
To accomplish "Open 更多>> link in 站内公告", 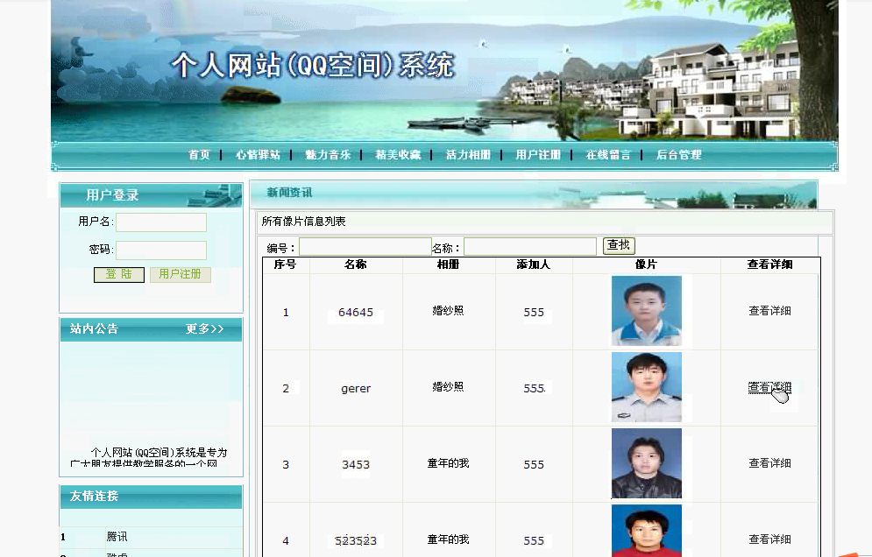I will point(205,328).
